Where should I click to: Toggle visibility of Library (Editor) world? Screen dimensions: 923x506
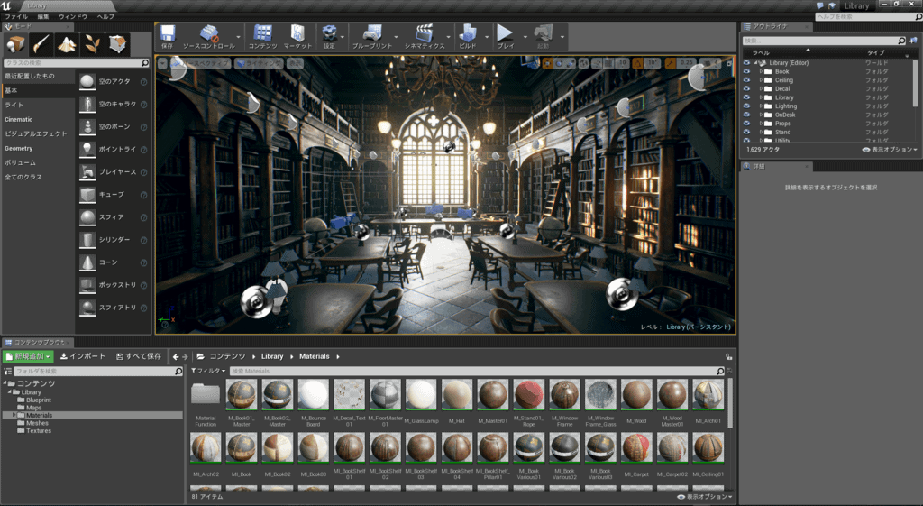coord(747,62)
